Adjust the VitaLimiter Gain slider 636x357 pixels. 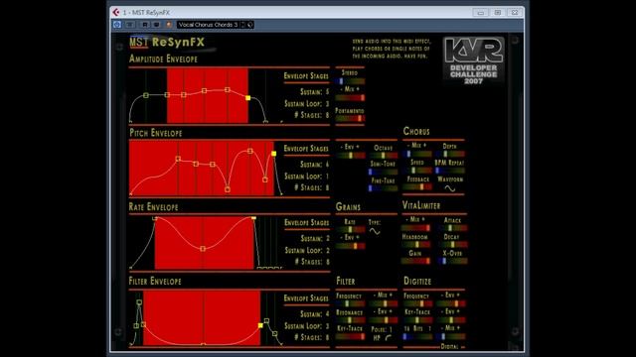pos(415,261)
